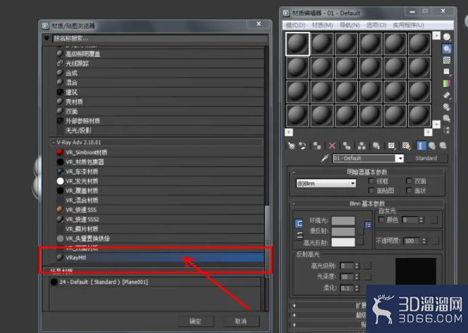
Task: Open the 模式(D) menu
Action: (x=295, y=25)
